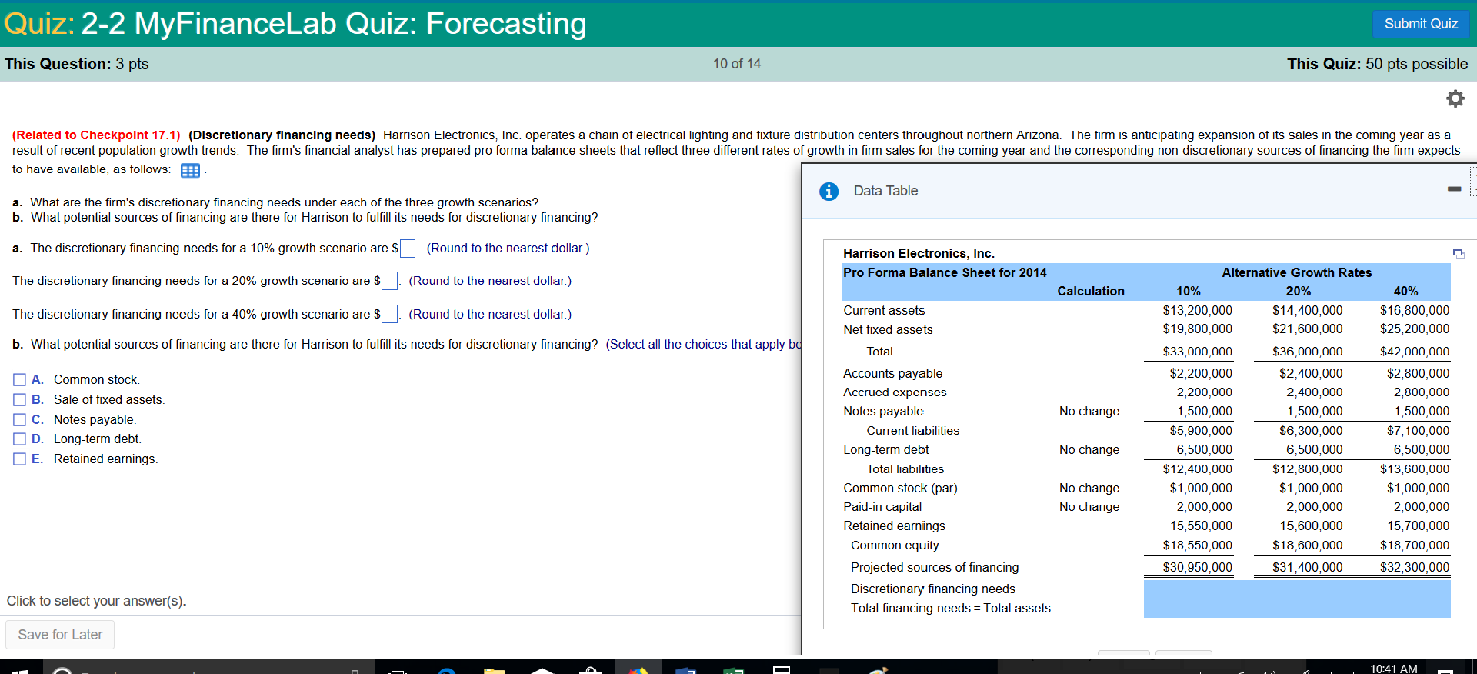Click the Paid-in capital row label
1477x674 pixels.
(x=882, y=507)
